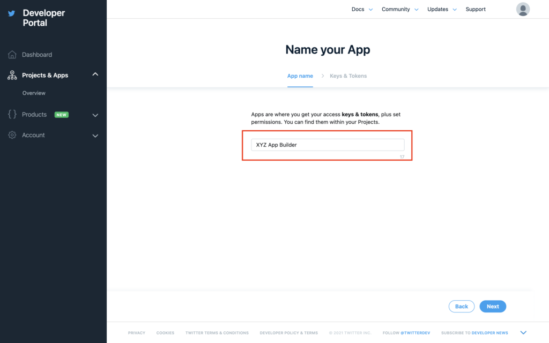549x343 pixels.
Task: Click the bold 'keys & tokens' text
Action: coord(360,115)
